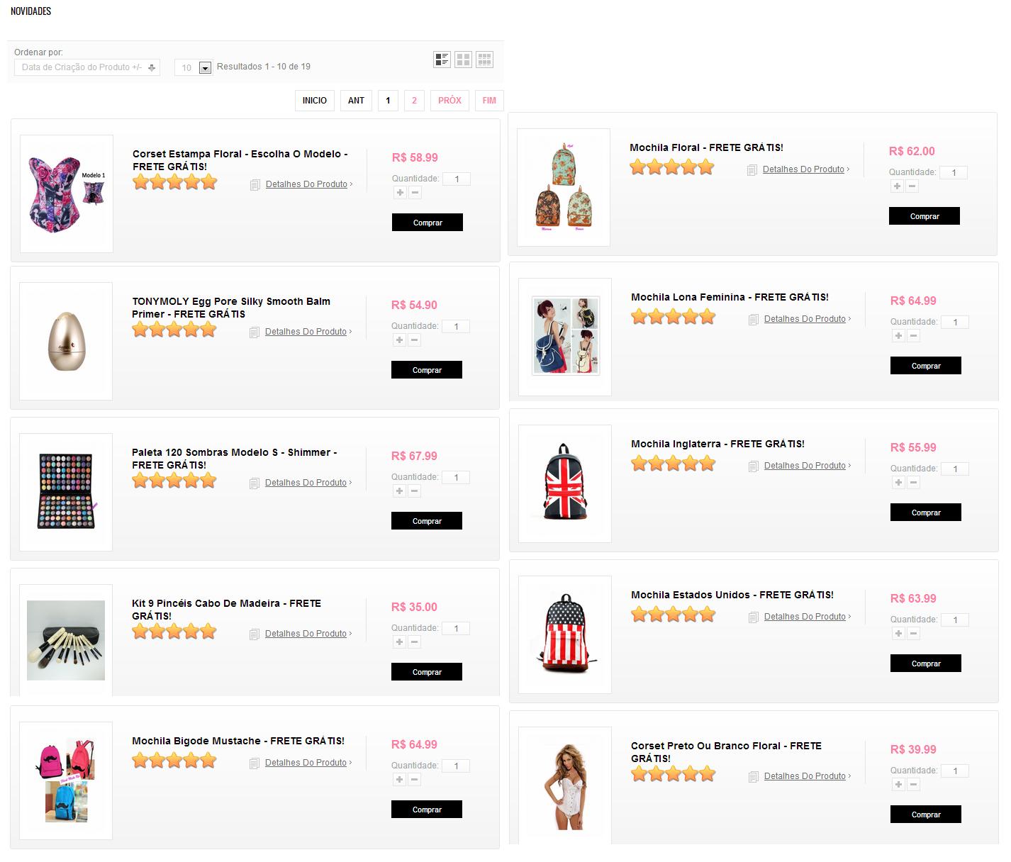
Task: Open the Corset Estampa Floral product thumbnail
Action: 67,194
